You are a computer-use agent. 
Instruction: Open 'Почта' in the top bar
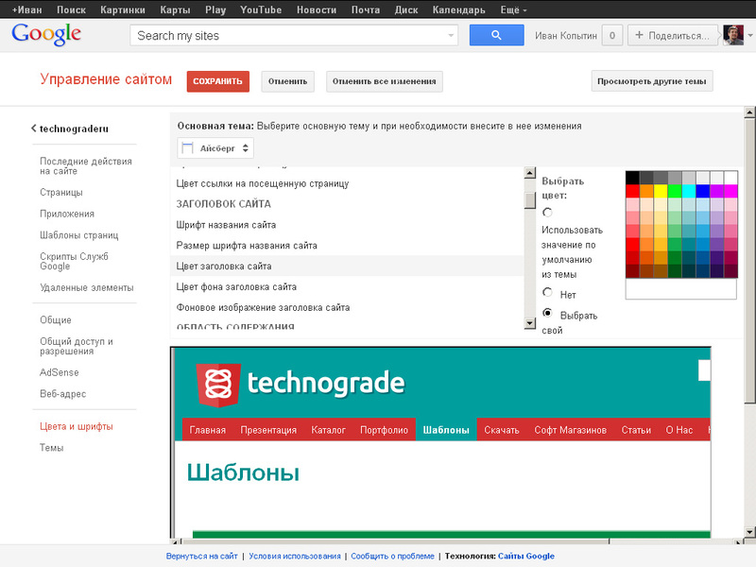pyautogui.click(x=366, y=9)
